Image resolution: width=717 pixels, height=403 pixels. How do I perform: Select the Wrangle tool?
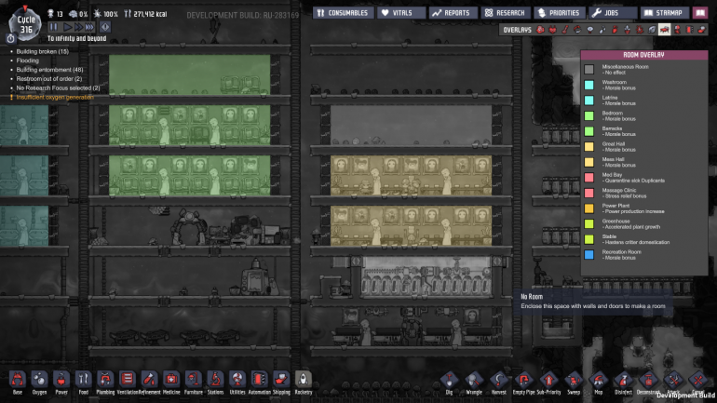tap(474, 381)
